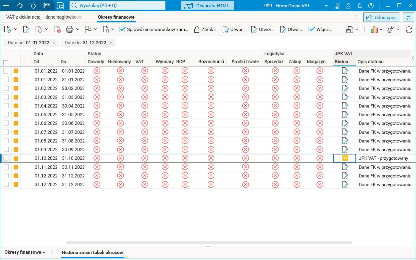Switch to 'VAT z deklaracją – dane nagłówkowe' tab

44,17
